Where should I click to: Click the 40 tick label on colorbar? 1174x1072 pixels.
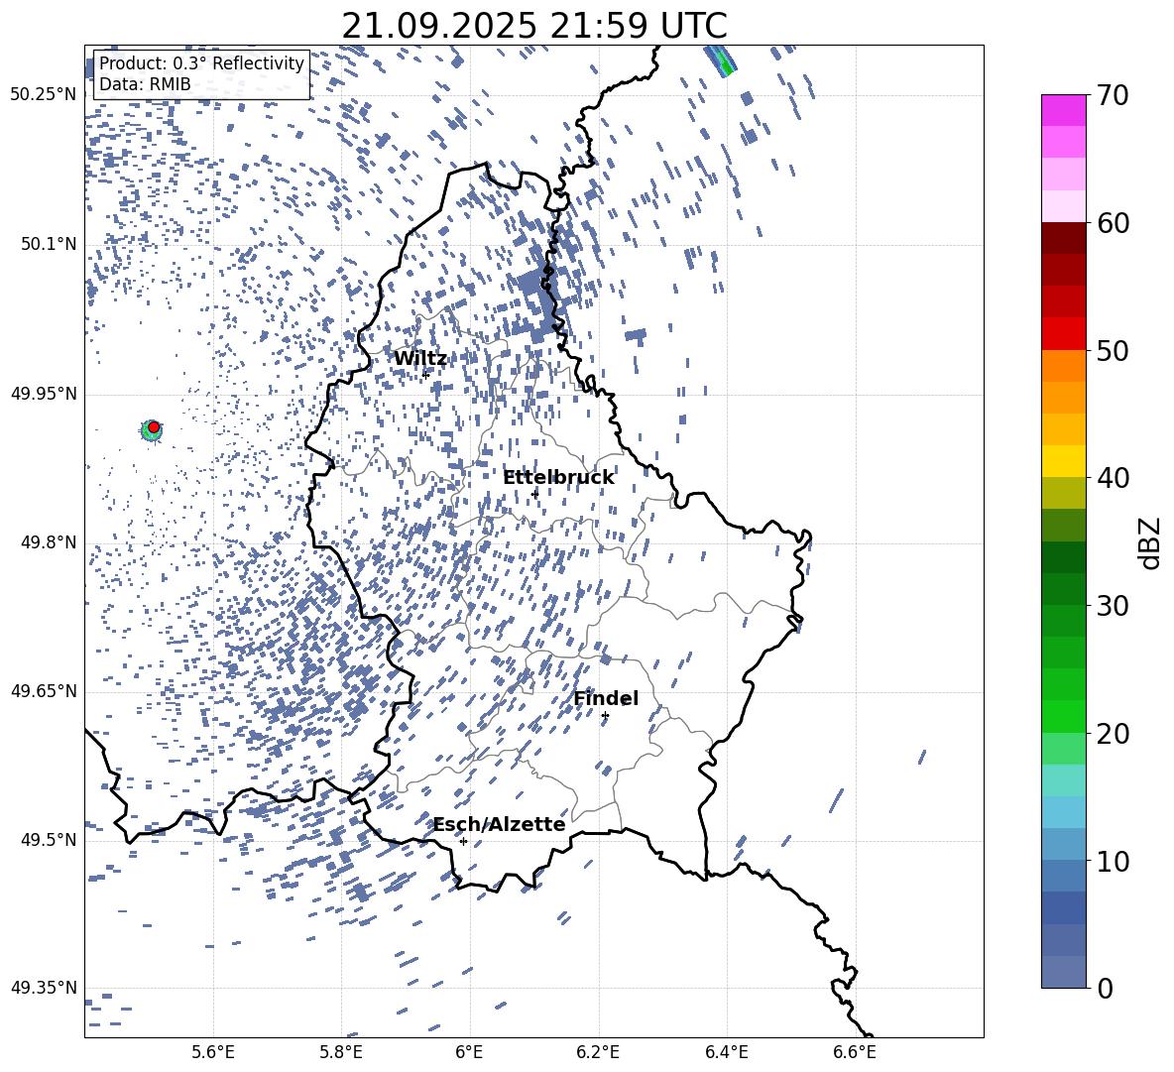tap(1112, 478)
